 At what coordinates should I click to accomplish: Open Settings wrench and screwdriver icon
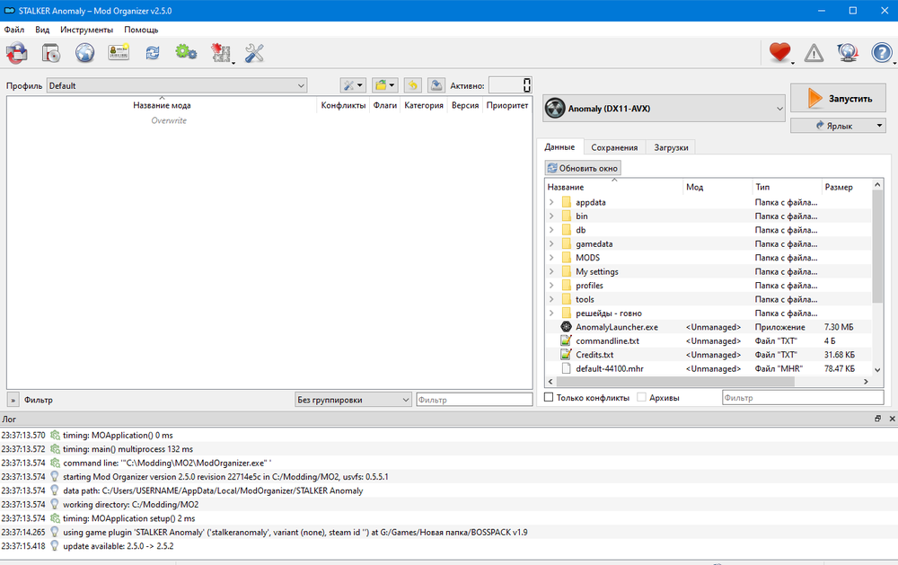(x=254, y=53)
